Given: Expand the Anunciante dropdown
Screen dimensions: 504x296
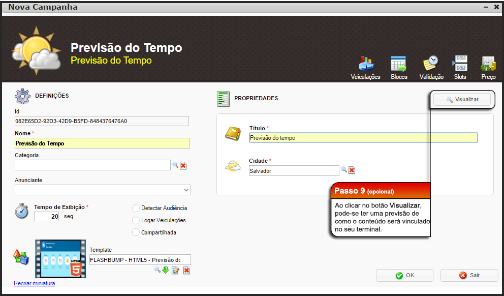Looking at the screenshot, I should coord(185,190).
